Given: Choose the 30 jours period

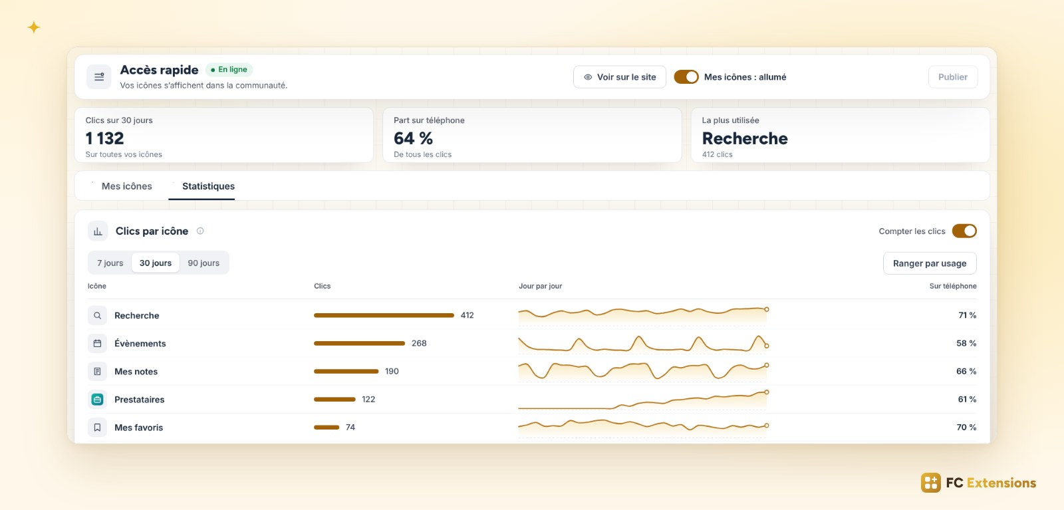Looking at the screenshot, I should [x=156, y=263].
